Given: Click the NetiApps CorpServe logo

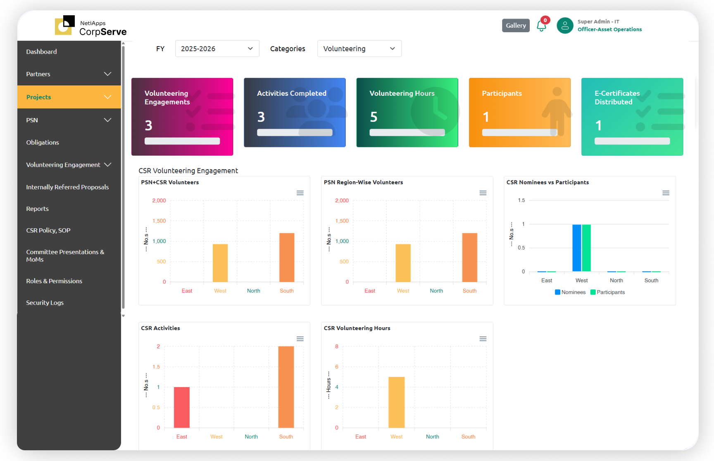Looking at the screenshot, I should [x=91, y=26].
